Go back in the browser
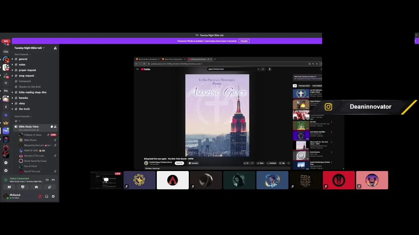Viewport: 419px width, 235px height. (x=136, y=64)
